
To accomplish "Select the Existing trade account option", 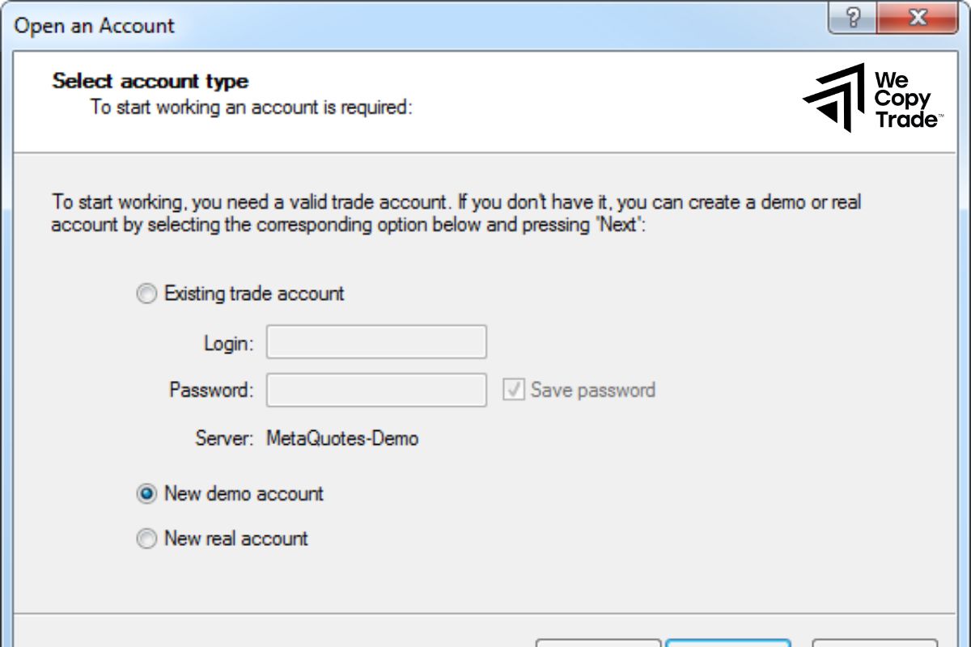I will [146, 294].
